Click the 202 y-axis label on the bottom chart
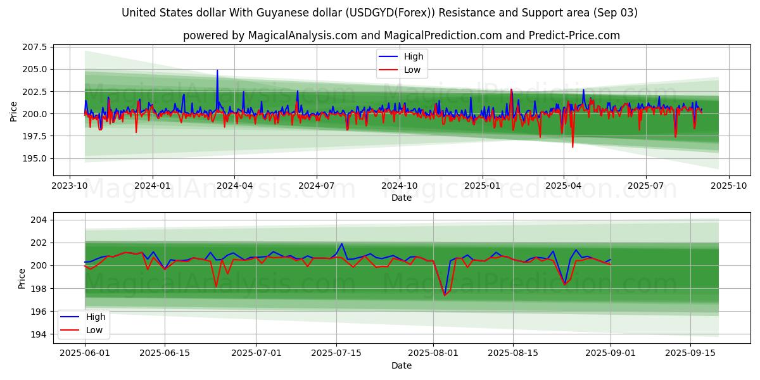The height and width of the screenshot is (380, 760). 39,243
